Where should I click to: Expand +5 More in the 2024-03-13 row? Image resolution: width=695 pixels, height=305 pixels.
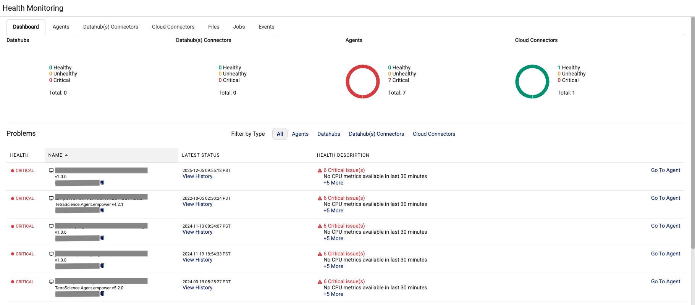pyautogui.click(x=333, y=294)
